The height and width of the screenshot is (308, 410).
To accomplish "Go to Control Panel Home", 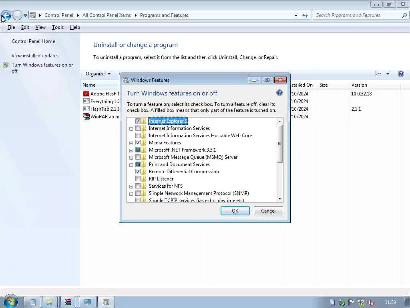I will (x=33, y=41).
